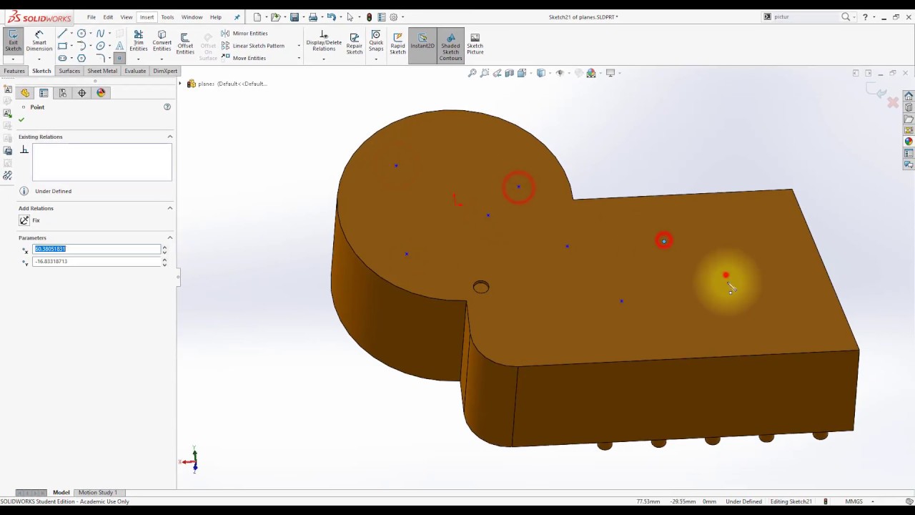Expand the Move Entities dropdown arrow
The height and width of the screenshot is (515, 915).
299,58
